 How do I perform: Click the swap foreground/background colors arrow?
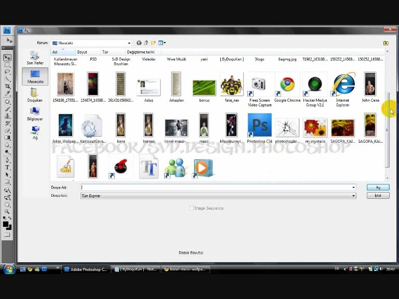coord(10,218)
